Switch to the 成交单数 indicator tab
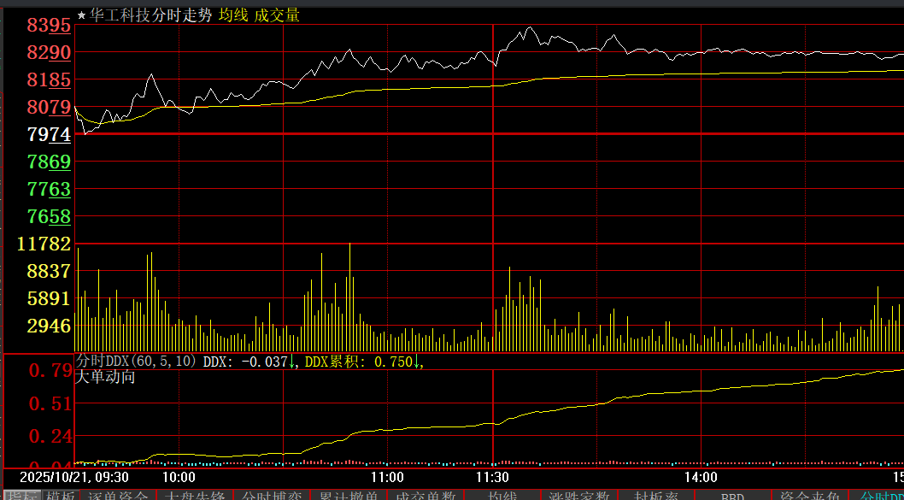This screenshot has height=500, width=904. coord(425,496)
